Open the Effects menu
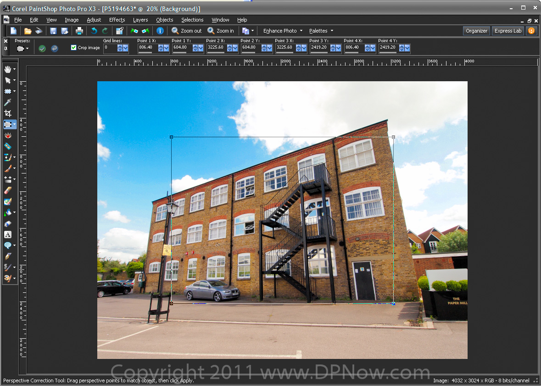Viewport: 541px width, 386px height. coord(117,20)
